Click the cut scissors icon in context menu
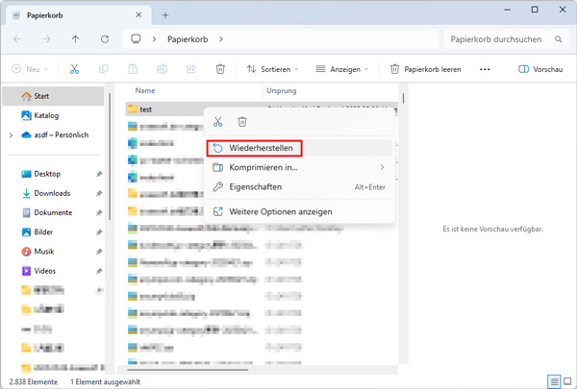The height and width of the screenshot is (389, 577). (x=218, y=122)
